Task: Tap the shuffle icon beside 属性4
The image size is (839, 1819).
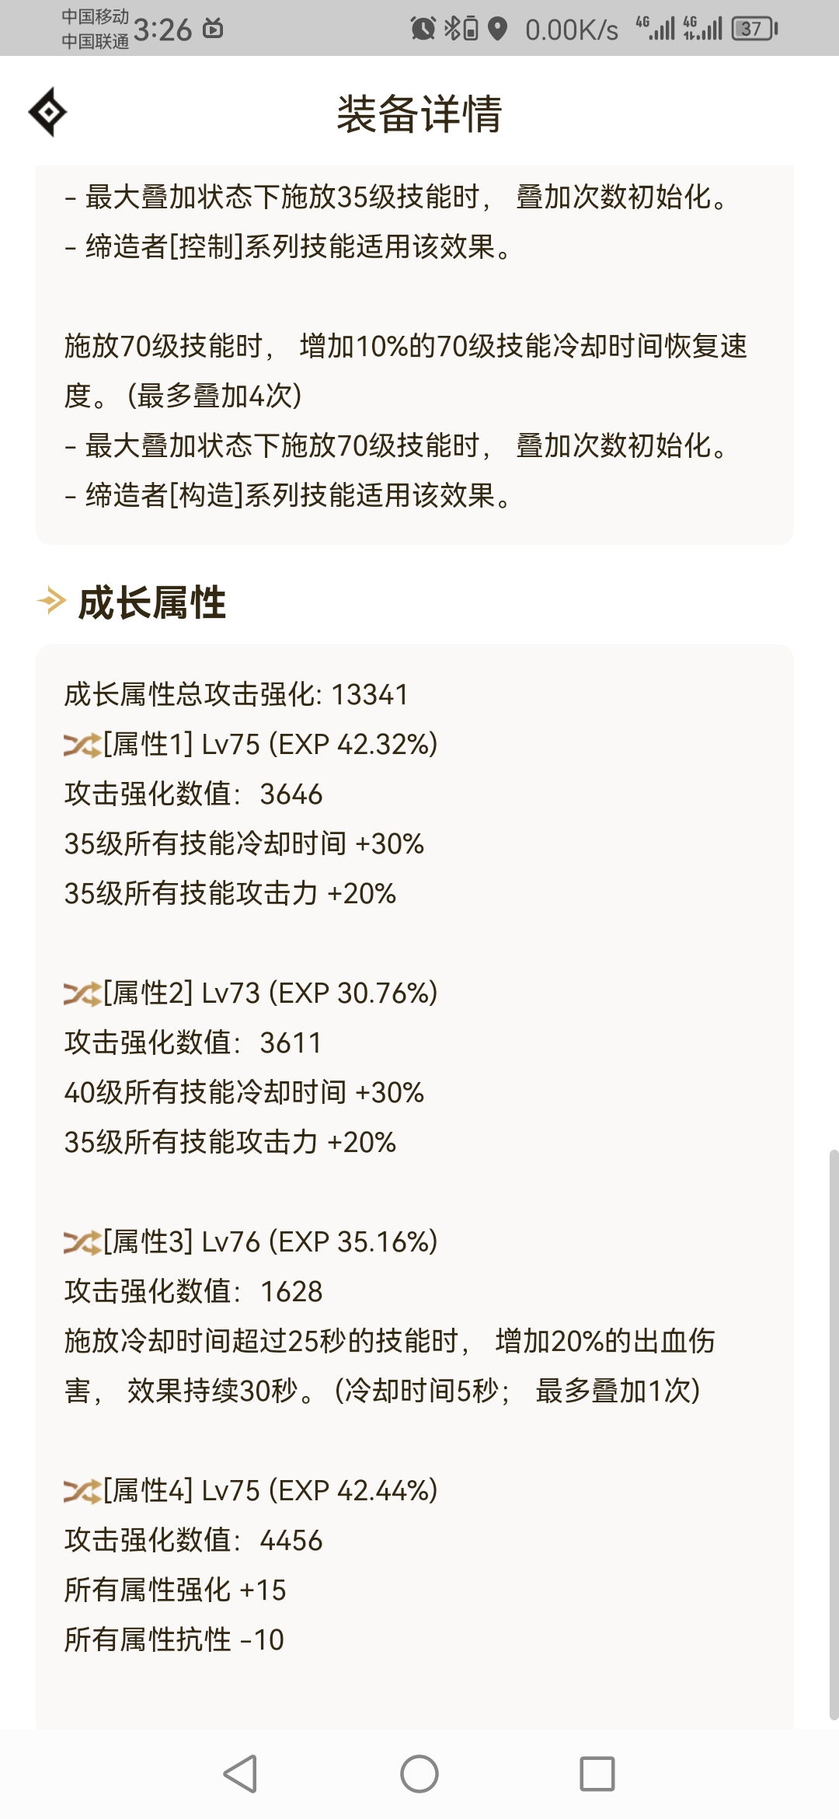Action: (x=82, y=1492)
